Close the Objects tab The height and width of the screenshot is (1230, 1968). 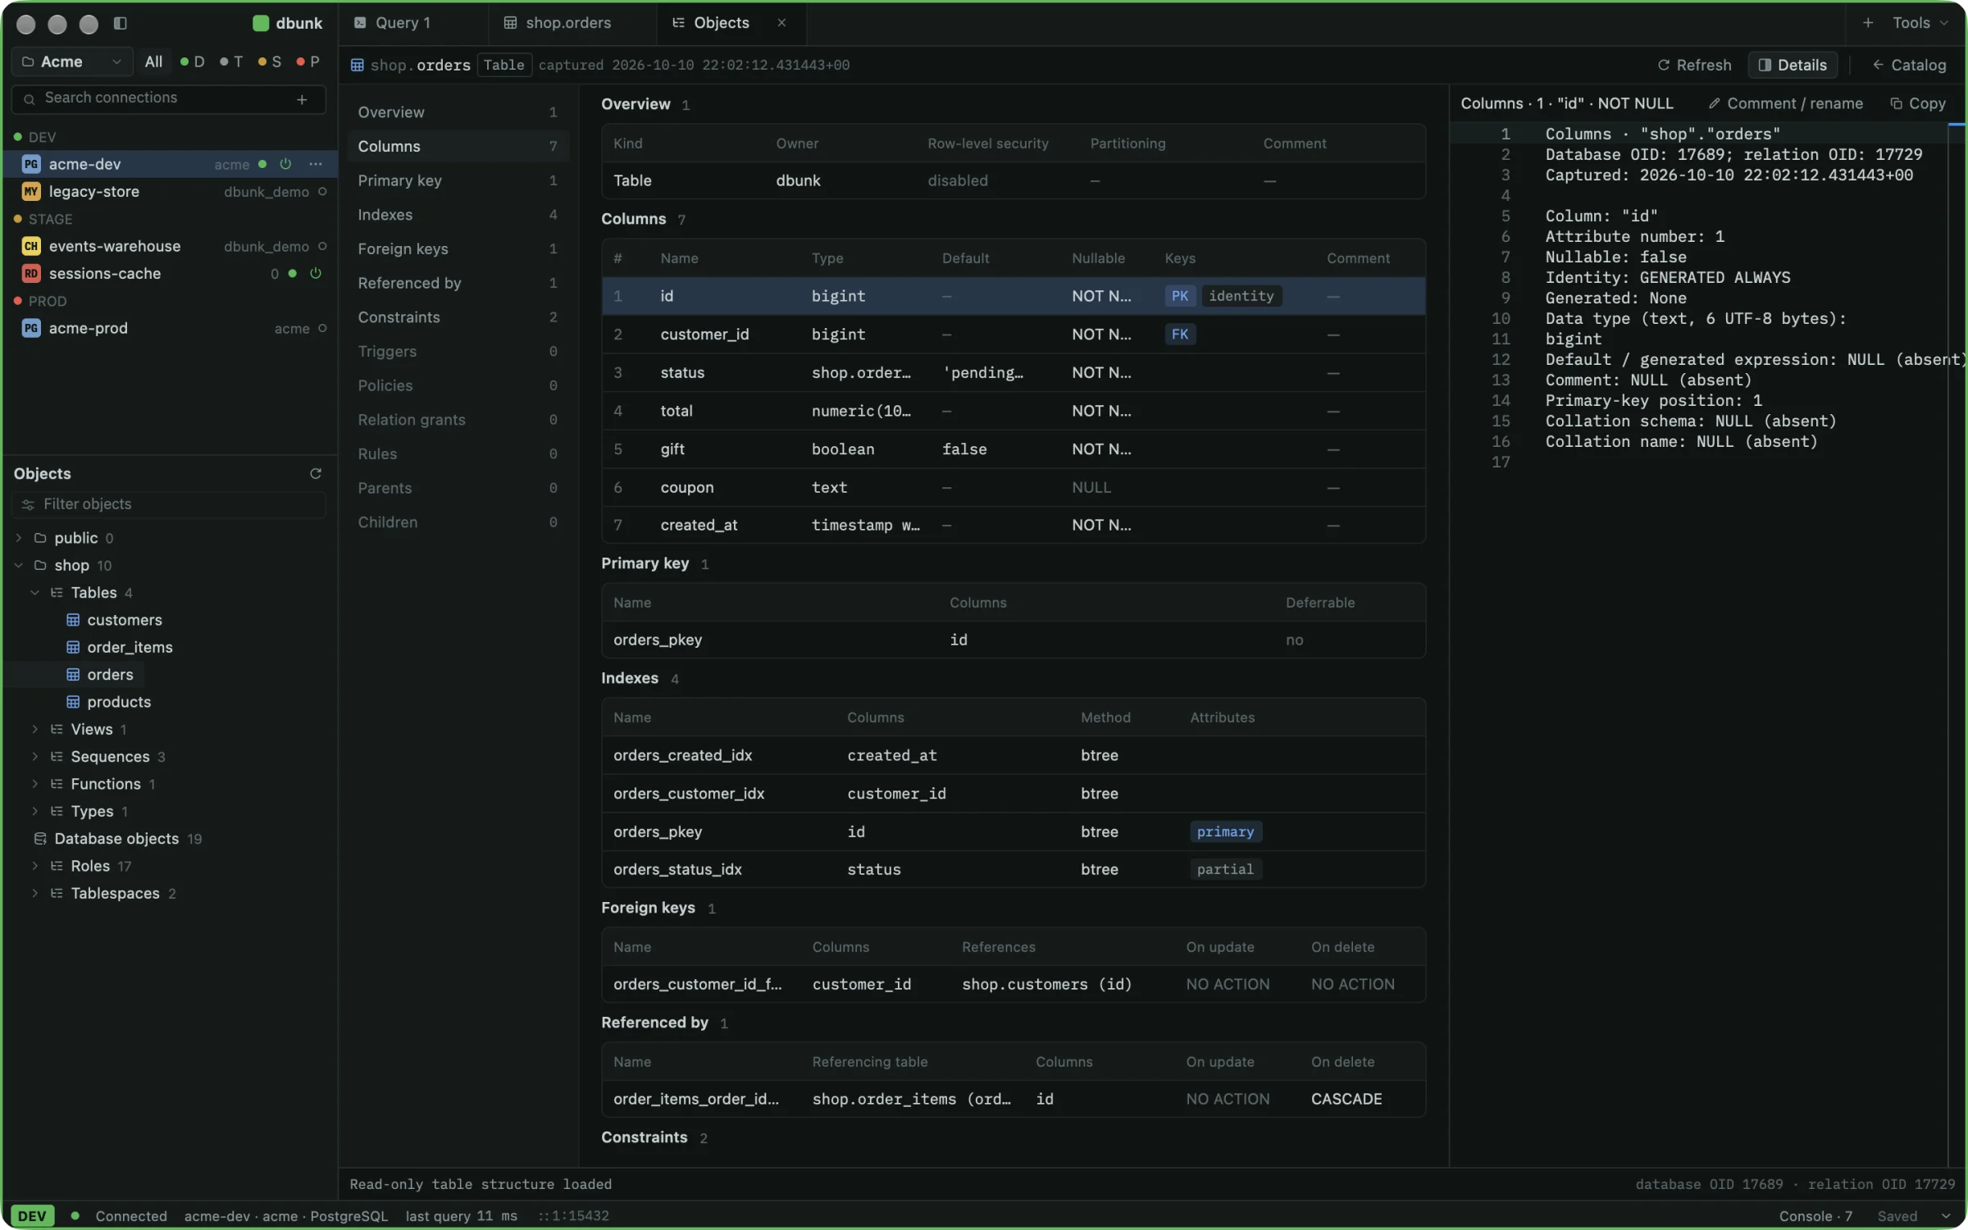click(x=781, y=23)
